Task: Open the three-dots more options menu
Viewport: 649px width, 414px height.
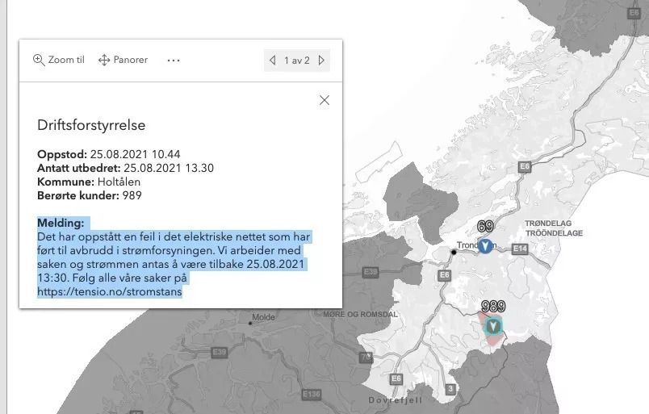Action: 174,60
